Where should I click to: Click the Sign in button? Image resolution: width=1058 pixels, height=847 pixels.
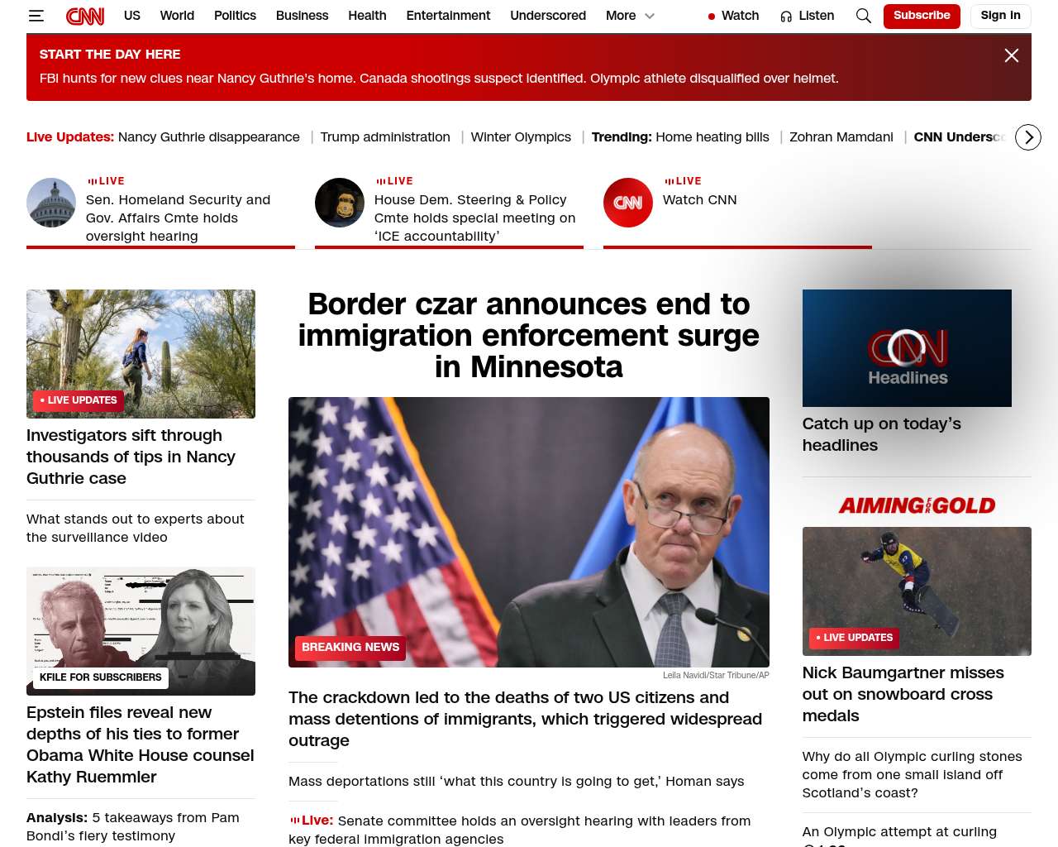pos(1000,16)
